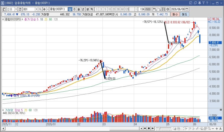This screenshot has width=224, height=132.
Task: Click the plus zoom-in icon at the bottom
Action: 217,129
